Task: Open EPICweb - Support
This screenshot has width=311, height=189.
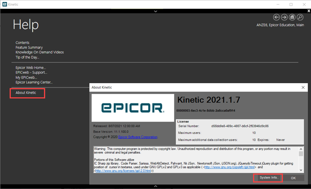Action: [31, 72]
